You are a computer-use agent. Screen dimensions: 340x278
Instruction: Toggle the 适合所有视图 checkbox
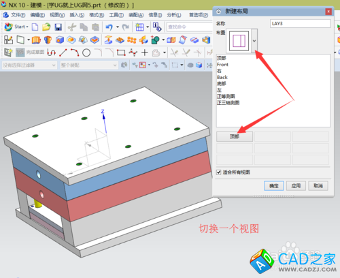click(218, 172)
